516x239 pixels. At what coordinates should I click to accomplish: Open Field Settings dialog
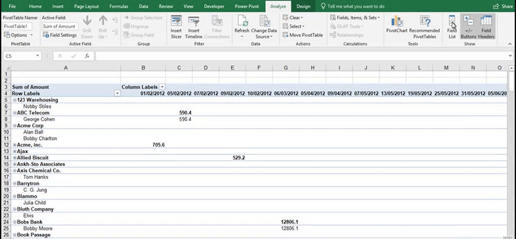[x=59, y=35]
